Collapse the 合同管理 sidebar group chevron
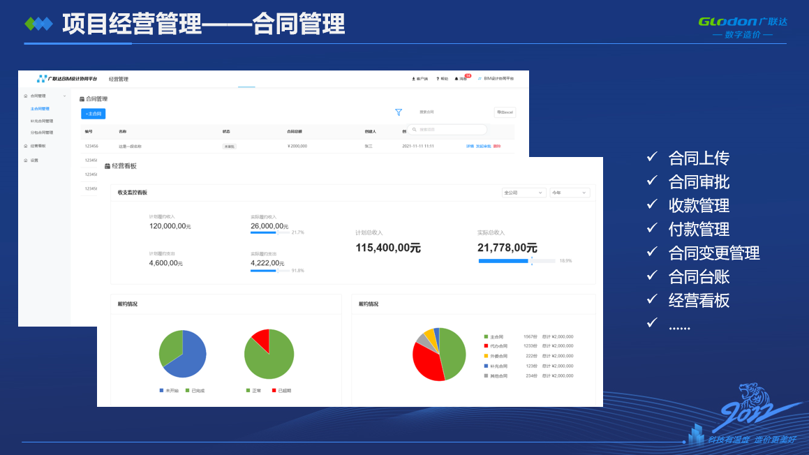 click(x=65, y=96)
